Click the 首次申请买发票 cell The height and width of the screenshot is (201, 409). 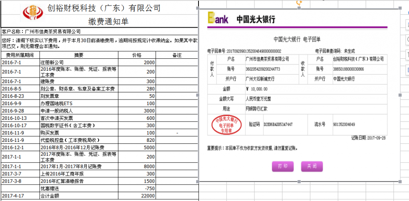(x=79, y=118)
